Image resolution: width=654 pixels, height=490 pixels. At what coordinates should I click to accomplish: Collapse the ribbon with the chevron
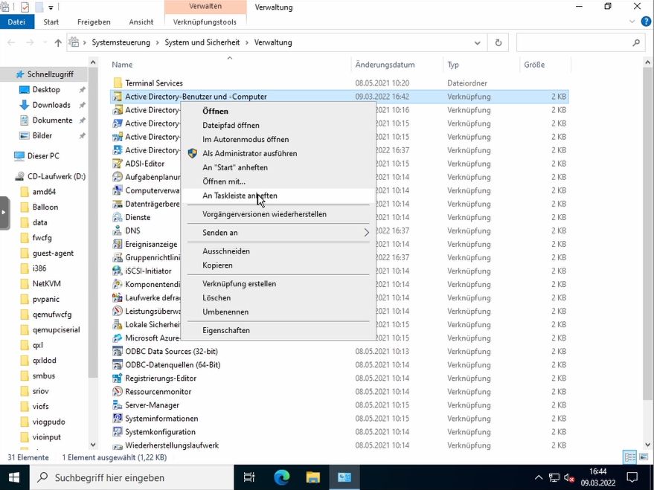point(632,22)
